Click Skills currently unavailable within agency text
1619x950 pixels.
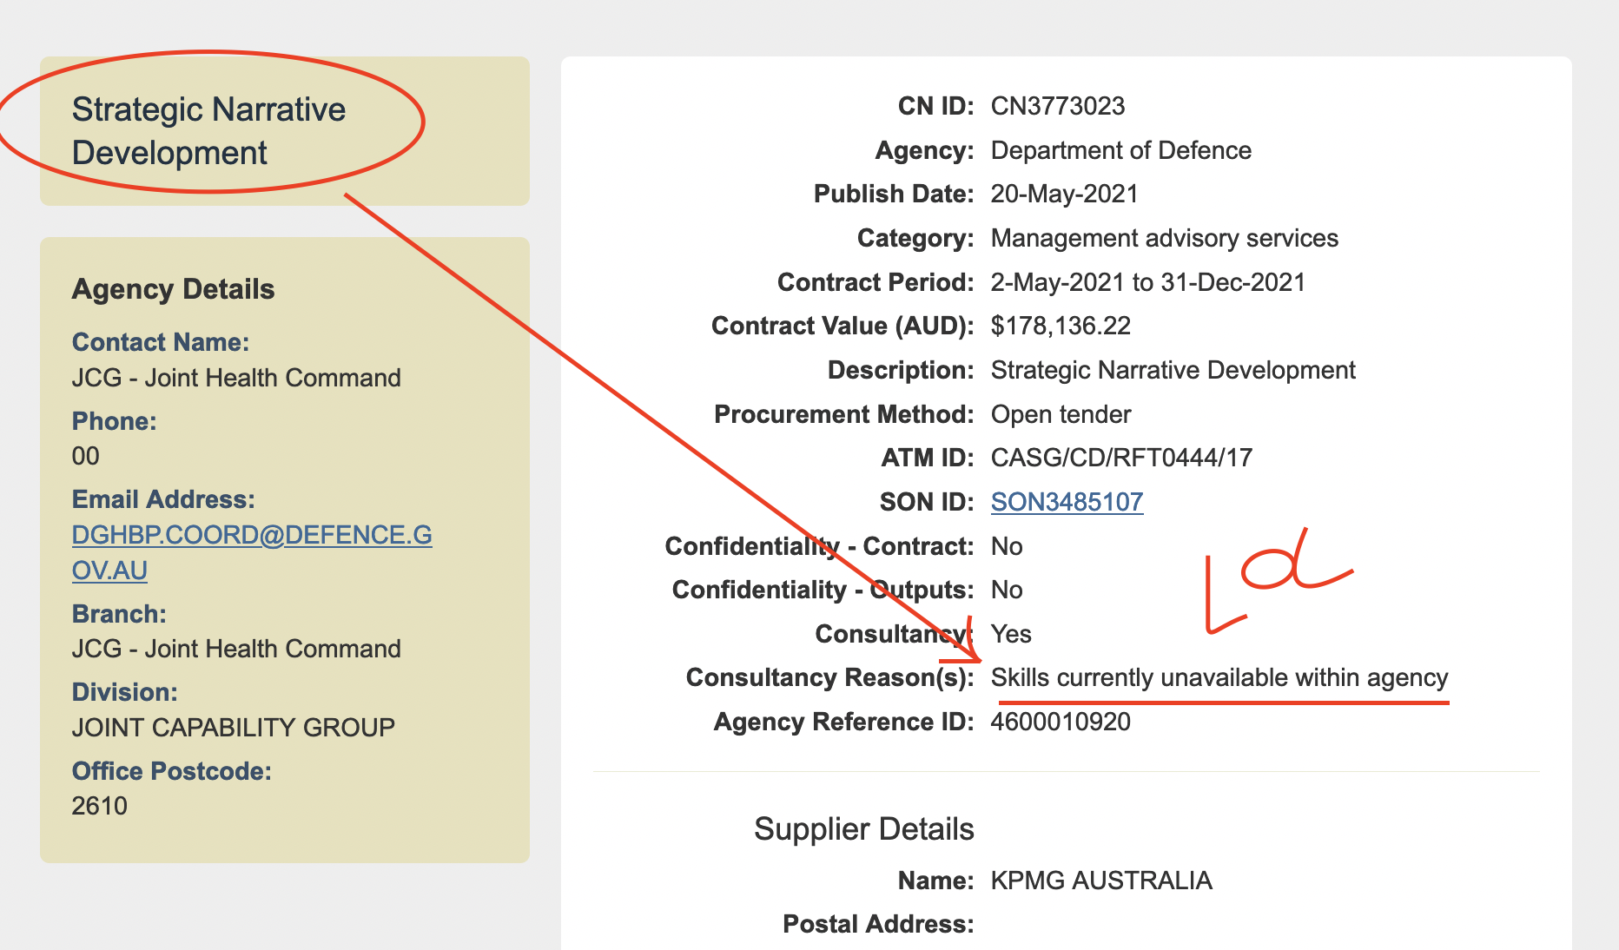1219,677
